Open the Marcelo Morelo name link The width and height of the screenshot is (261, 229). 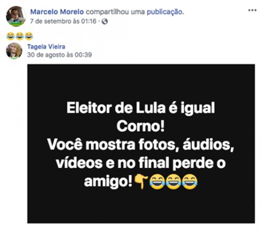[x=57, y=12]
